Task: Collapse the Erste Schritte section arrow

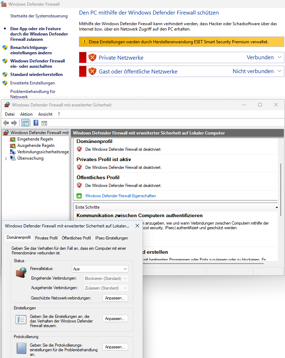Action: click(x=277, y=207)
